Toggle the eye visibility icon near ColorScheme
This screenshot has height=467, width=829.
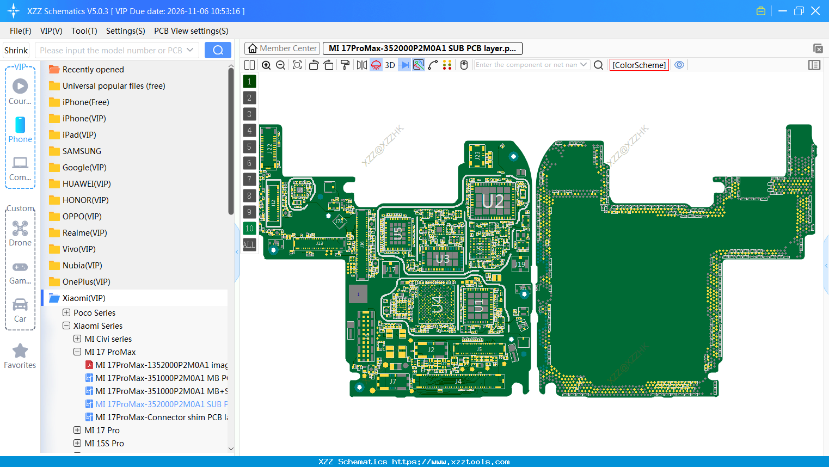pyautogui.click(x=679, y=65)
